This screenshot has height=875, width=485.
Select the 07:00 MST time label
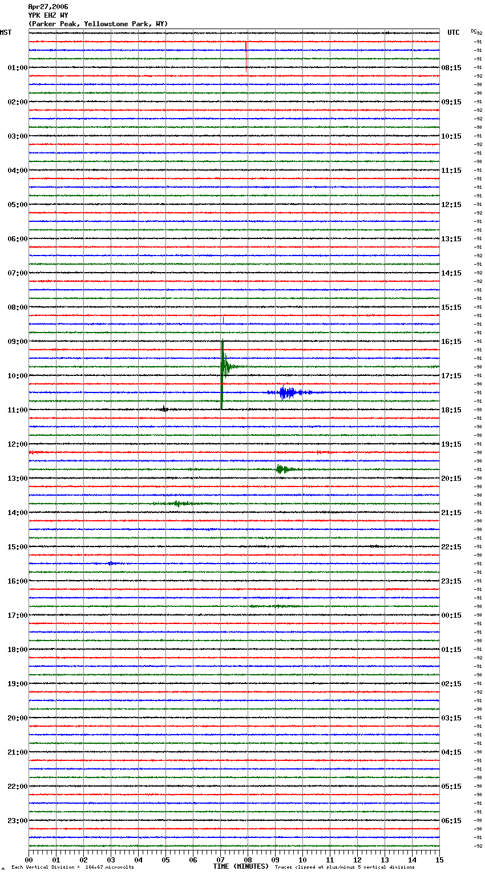coord(18,273)
